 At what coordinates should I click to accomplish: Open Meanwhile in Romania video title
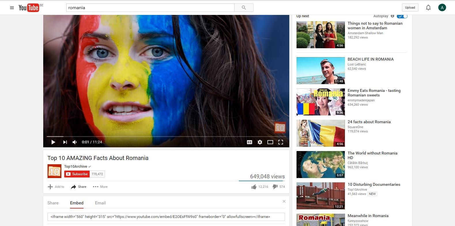click(x=368, y=216)
